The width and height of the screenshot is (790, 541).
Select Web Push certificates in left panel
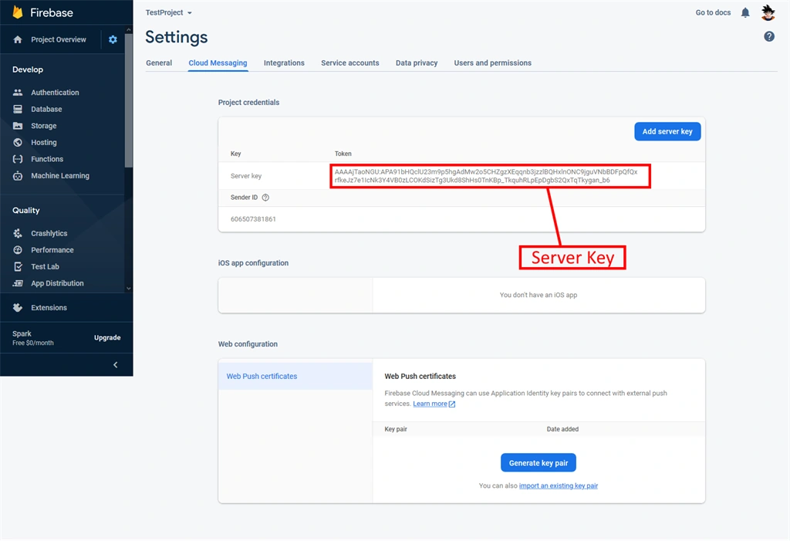pyautogui.click(x=295, y=376)
